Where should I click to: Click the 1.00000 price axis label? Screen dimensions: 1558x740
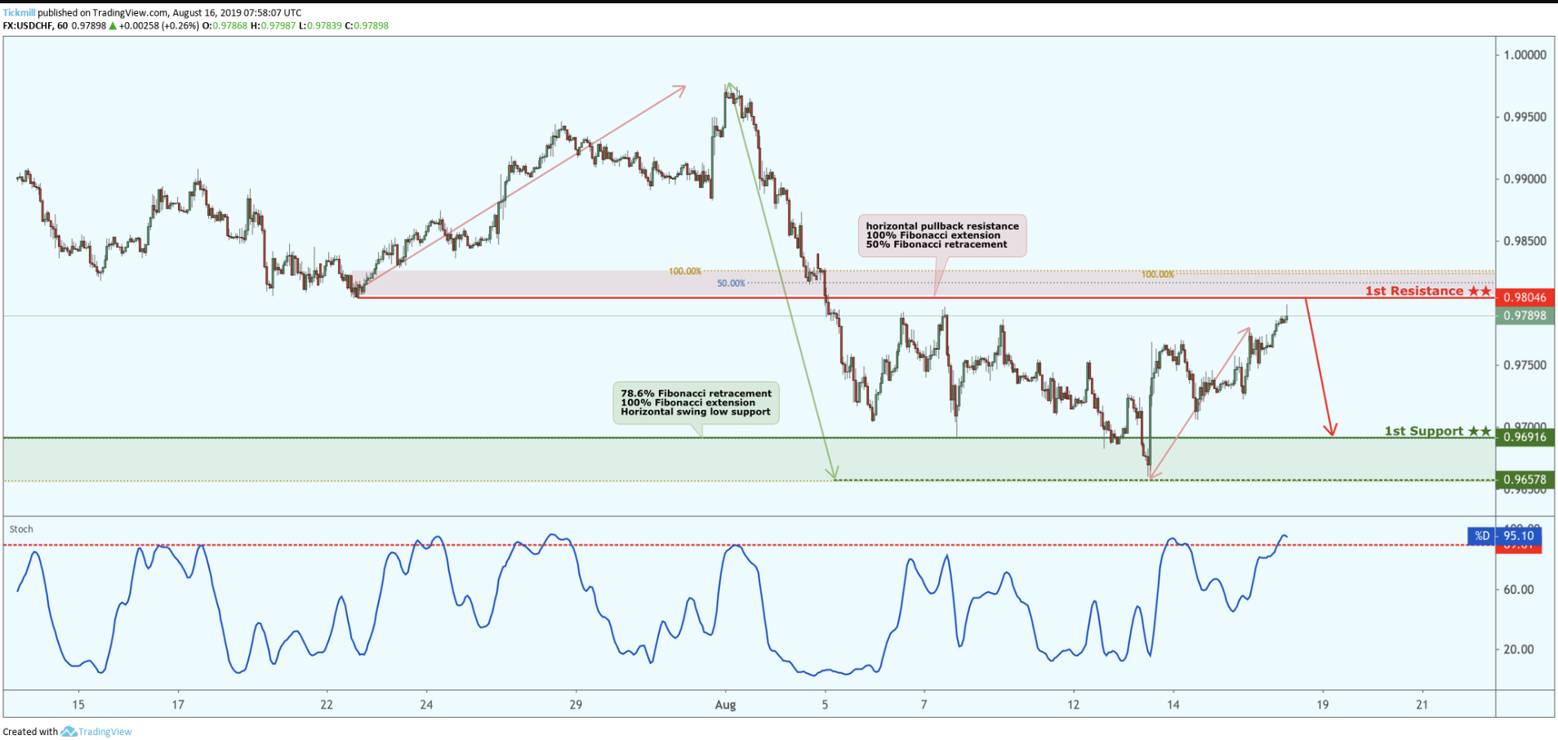(1525, 55)
